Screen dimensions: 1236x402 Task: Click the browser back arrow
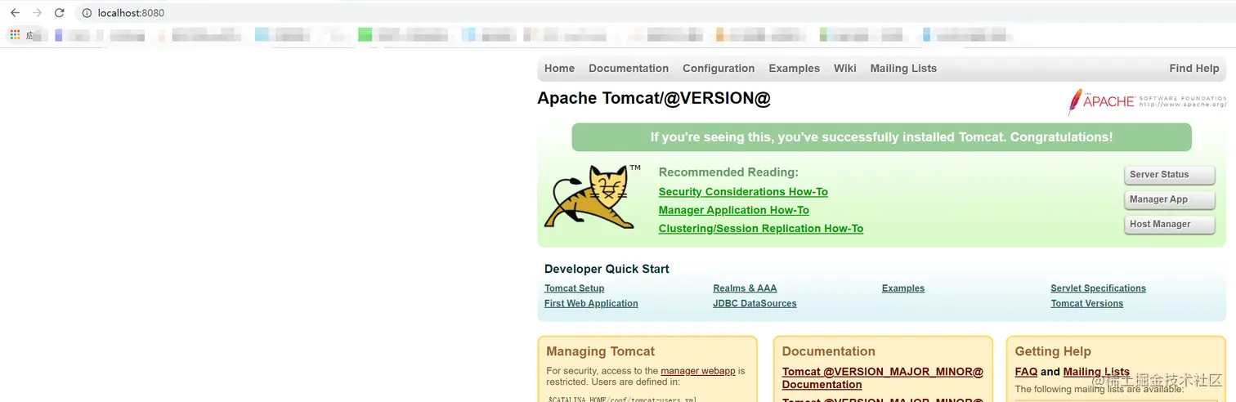click(x=15, y=13)
